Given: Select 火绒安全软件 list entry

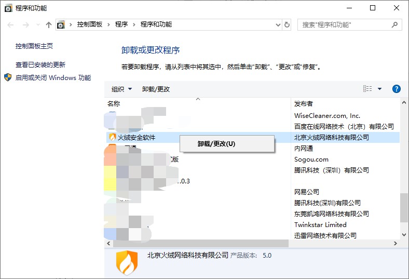Looking at the screenshot, I should click(137, 137).
